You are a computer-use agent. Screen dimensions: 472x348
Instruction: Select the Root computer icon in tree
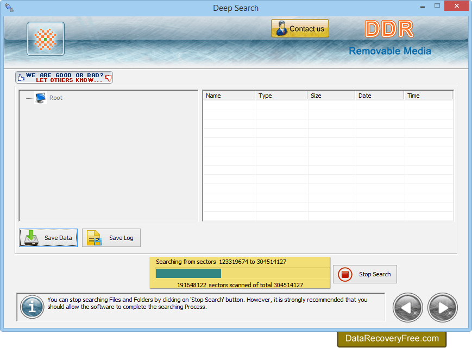point(41,98)
